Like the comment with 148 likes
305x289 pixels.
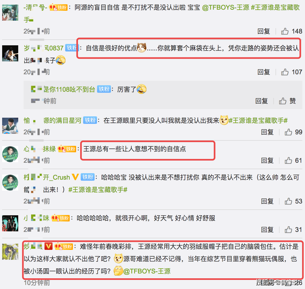pyautogui.click(x=285, y=31)
